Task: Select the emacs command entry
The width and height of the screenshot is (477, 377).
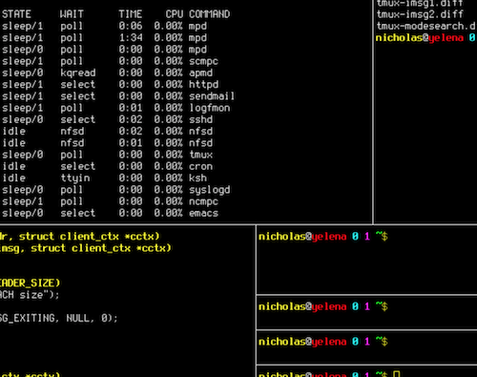Action: click(x=203, y=214)
